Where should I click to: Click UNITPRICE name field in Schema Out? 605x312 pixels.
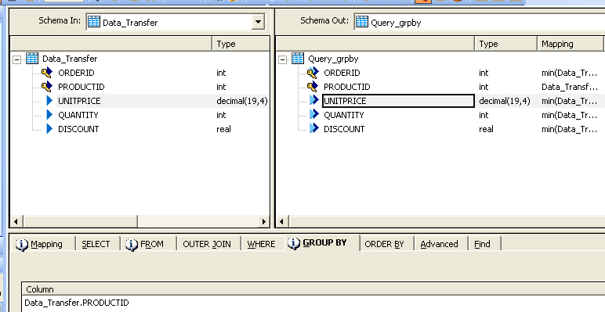point(398,101)
